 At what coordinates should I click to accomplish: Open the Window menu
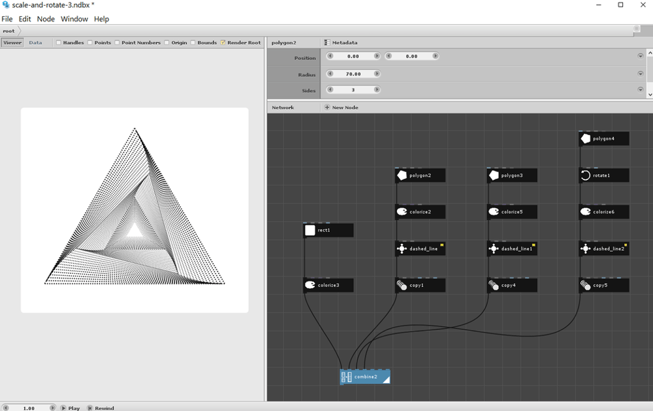(74, 19)
